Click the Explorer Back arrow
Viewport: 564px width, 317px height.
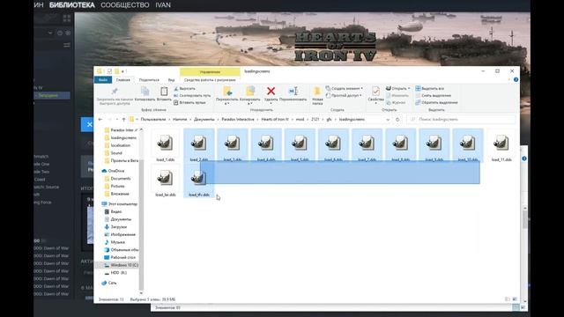coord(100,120)
